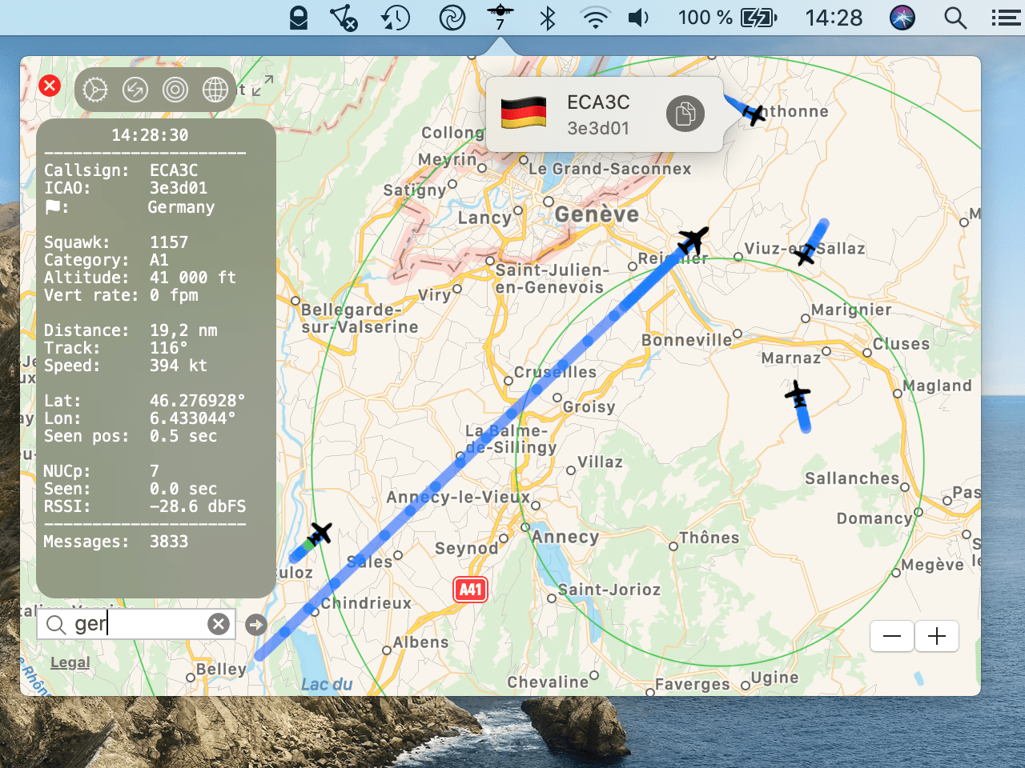Click the globe icon in the map toolbar
This screenshot has height=768, width=1025.
point(215,90)
